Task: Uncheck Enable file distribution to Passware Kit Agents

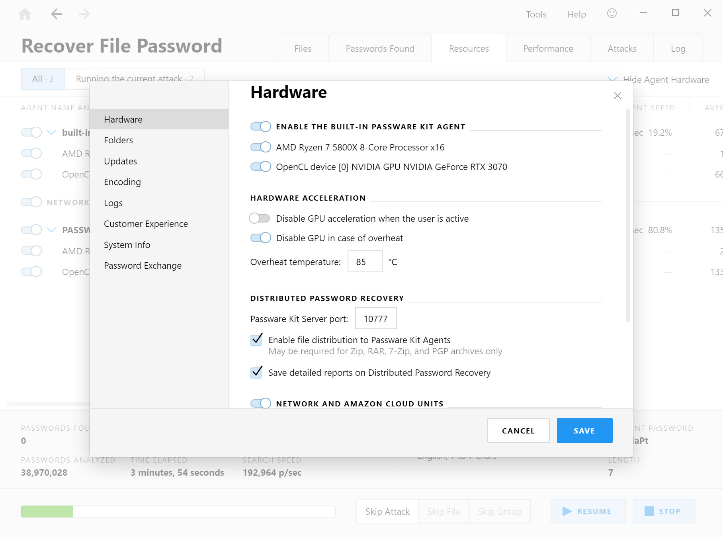Action: pyautogui.click(x=256, y=340)
